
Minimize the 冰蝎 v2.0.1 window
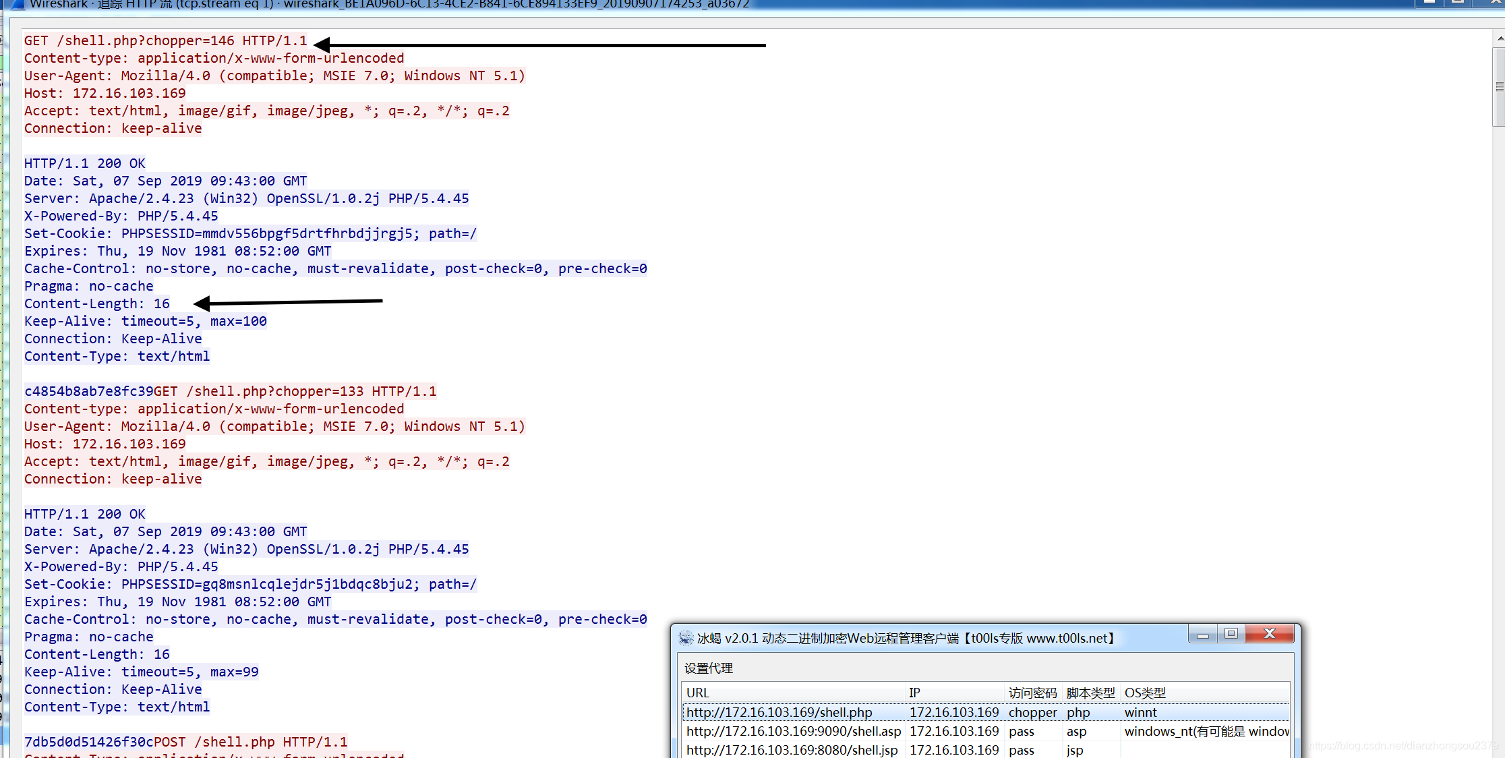tap(1202, 634)
